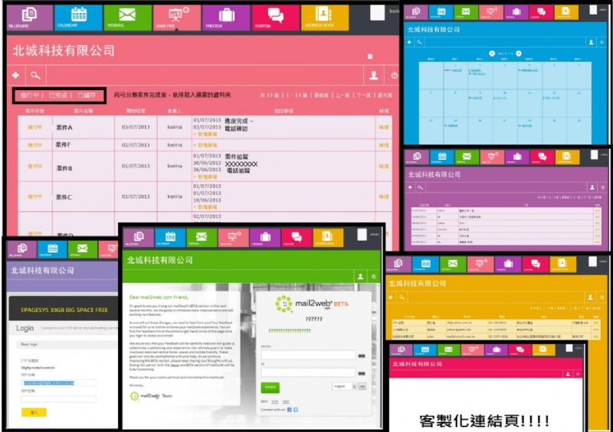Click mail2web BETA logo in login panel
The width and height of the screenshot is (613, 432).
312,304
